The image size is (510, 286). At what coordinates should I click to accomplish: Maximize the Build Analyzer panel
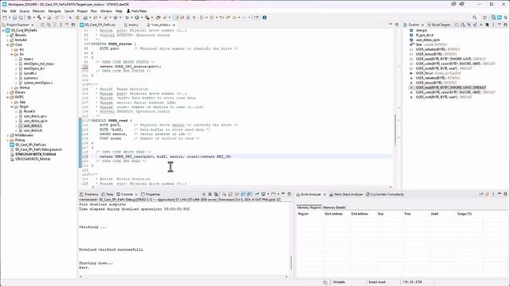click(x=505, y=194)
